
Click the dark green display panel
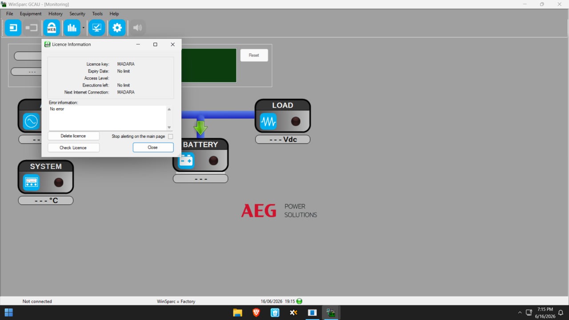tap(209, 65)
